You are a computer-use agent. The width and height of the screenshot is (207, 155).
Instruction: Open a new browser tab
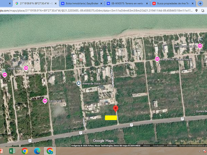tap(200, 4)
